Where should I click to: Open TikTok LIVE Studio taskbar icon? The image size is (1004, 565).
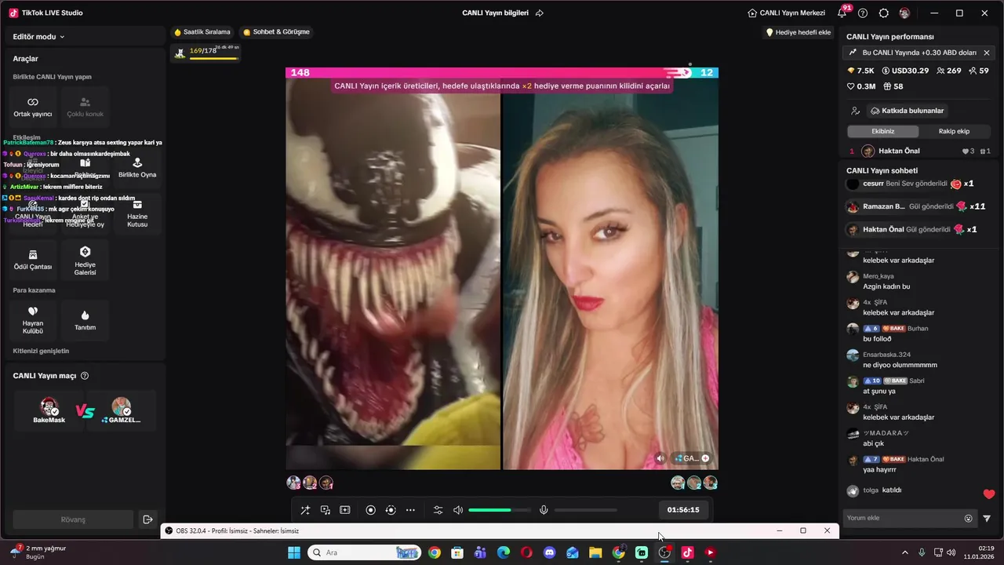click(687, 552)
